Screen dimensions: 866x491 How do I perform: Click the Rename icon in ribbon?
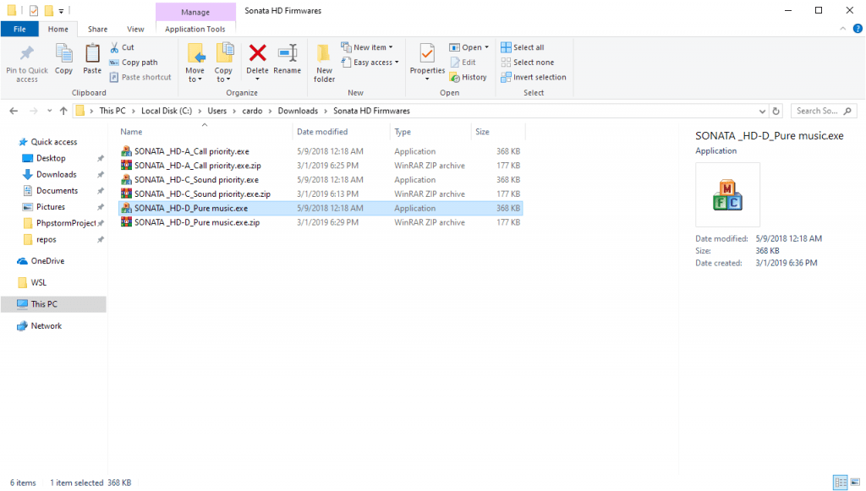click(287, 56)
